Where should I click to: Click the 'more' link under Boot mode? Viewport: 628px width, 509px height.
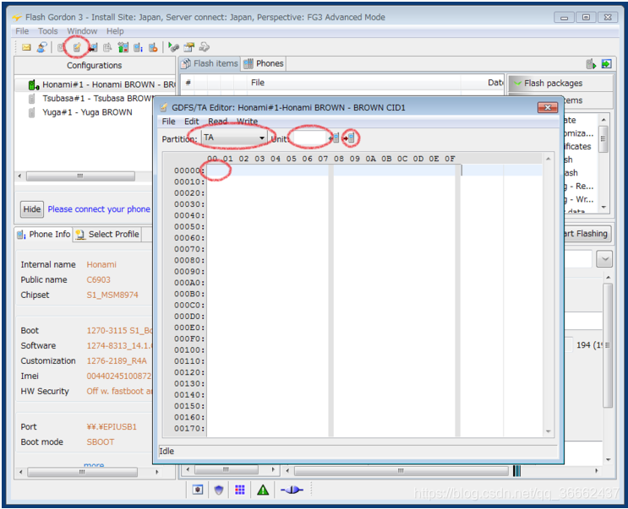[x=94, y=465]
